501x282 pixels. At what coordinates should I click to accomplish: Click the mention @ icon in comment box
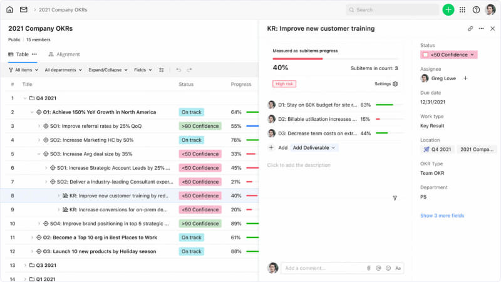tap(379, 268)
